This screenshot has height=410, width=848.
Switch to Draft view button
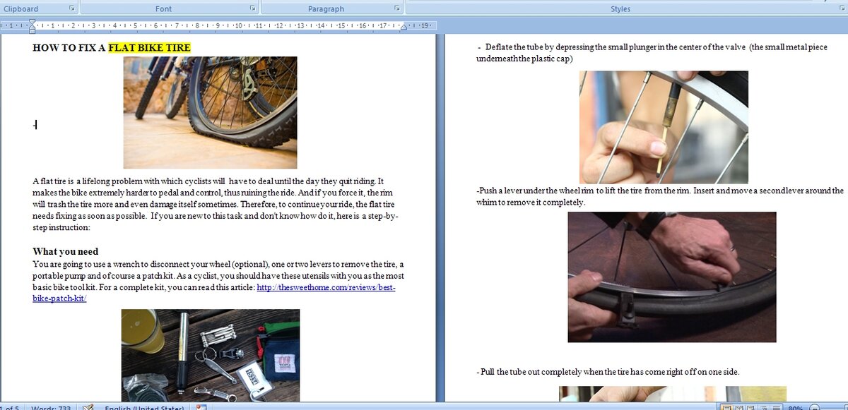[x=776, y=407]
